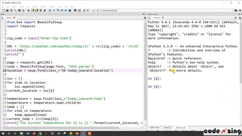Open the Tools menu

[x=60, y=7]
